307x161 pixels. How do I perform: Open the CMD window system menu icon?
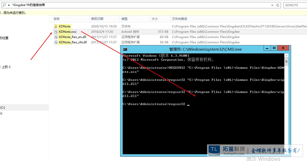[x=125, y=49]
